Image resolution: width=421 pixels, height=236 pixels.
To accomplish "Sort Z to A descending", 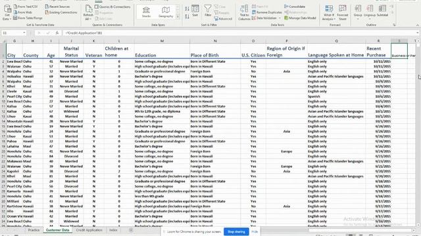I will click(187, 16).
